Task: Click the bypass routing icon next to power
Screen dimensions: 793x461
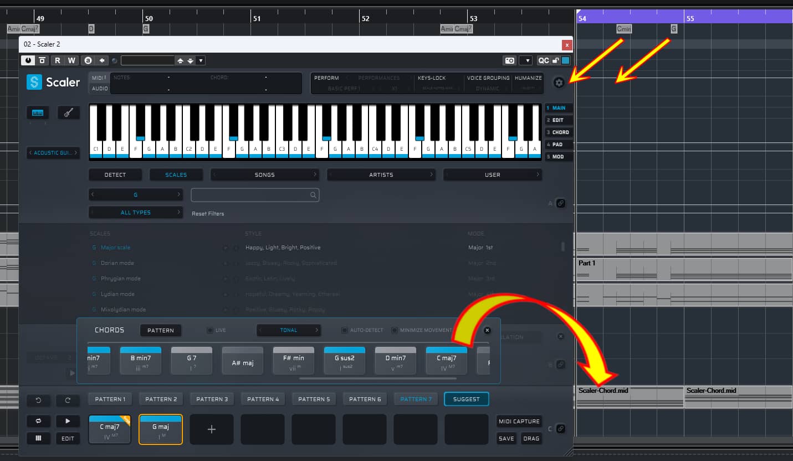Action: click(42, 60)
